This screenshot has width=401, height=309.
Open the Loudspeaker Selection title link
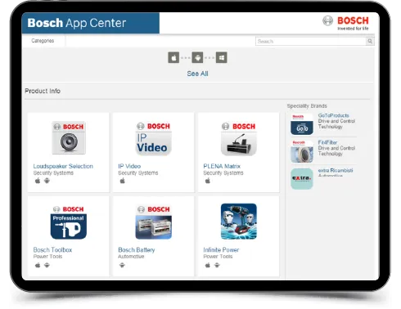coord(63,166)
